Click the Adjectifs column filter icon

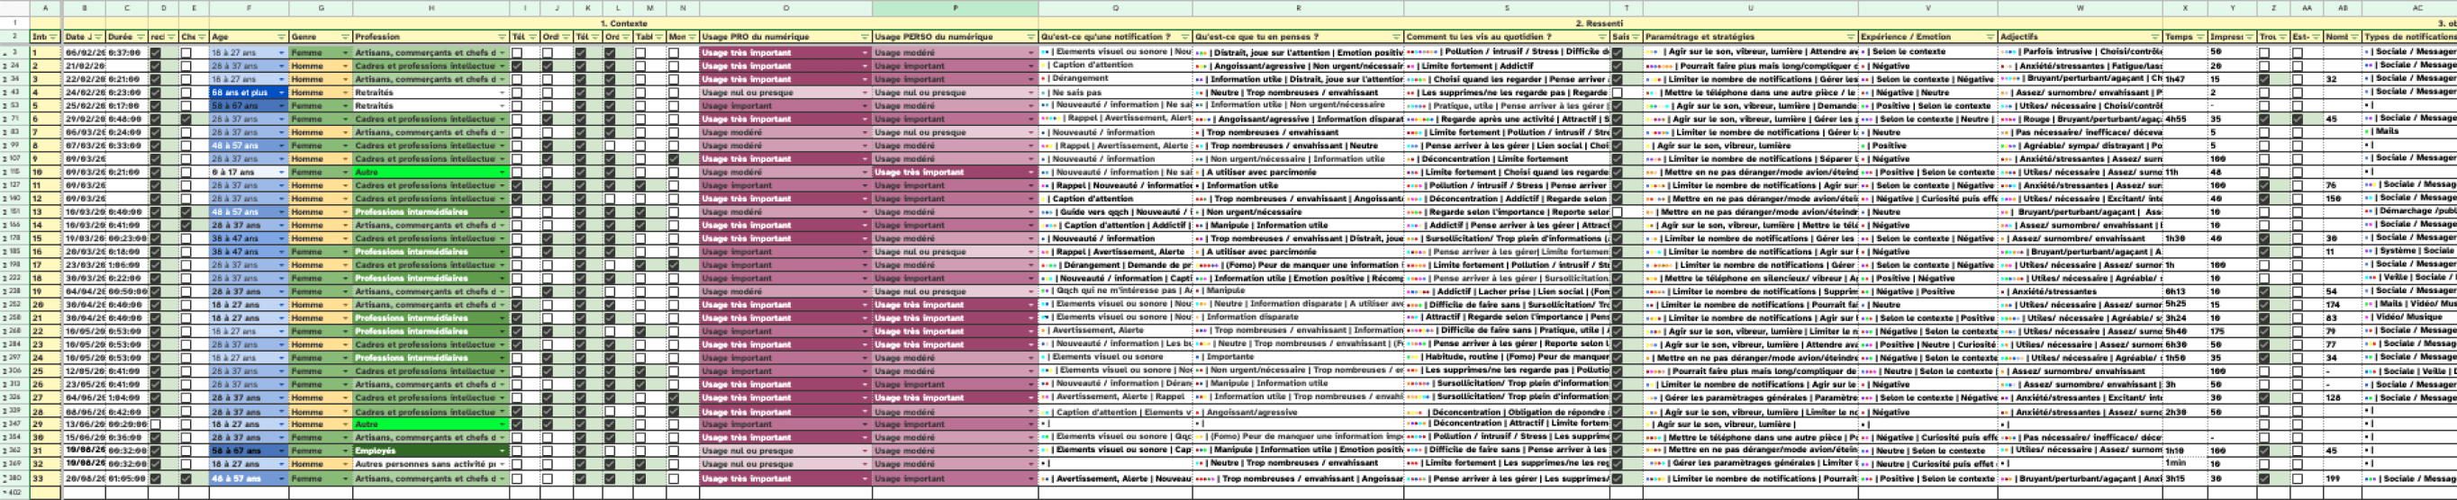pyautogui.click(x=2153, y=37)
